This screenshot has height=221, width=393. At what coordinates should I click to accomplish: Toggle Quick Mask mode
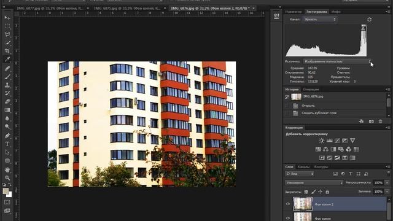click(x=7, y=202)
